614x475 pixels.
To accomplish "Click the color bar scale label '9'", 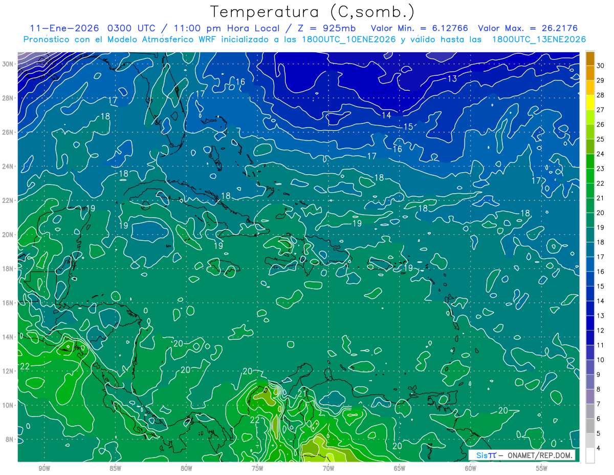I will 598,375.
